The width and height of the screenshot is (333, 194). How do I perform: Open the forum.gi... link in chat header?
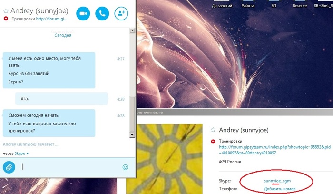coord(51,19)
